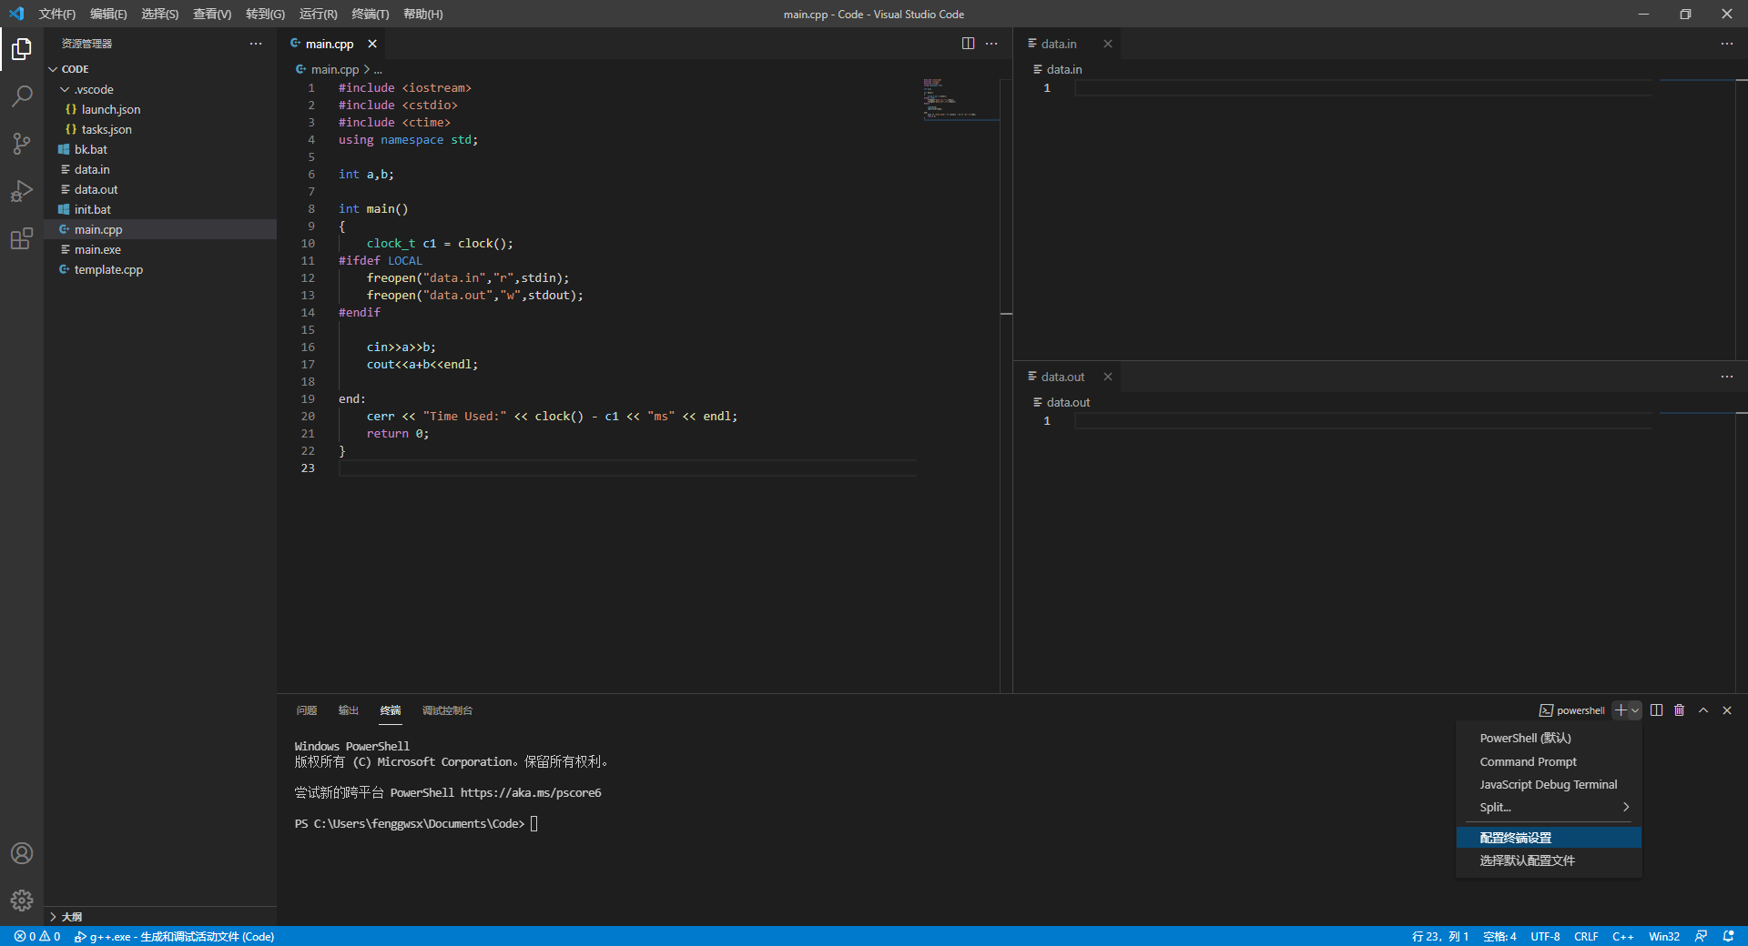Click UTF-8 encoding in status bar

pyautogui.click(x=1545, y=936)
